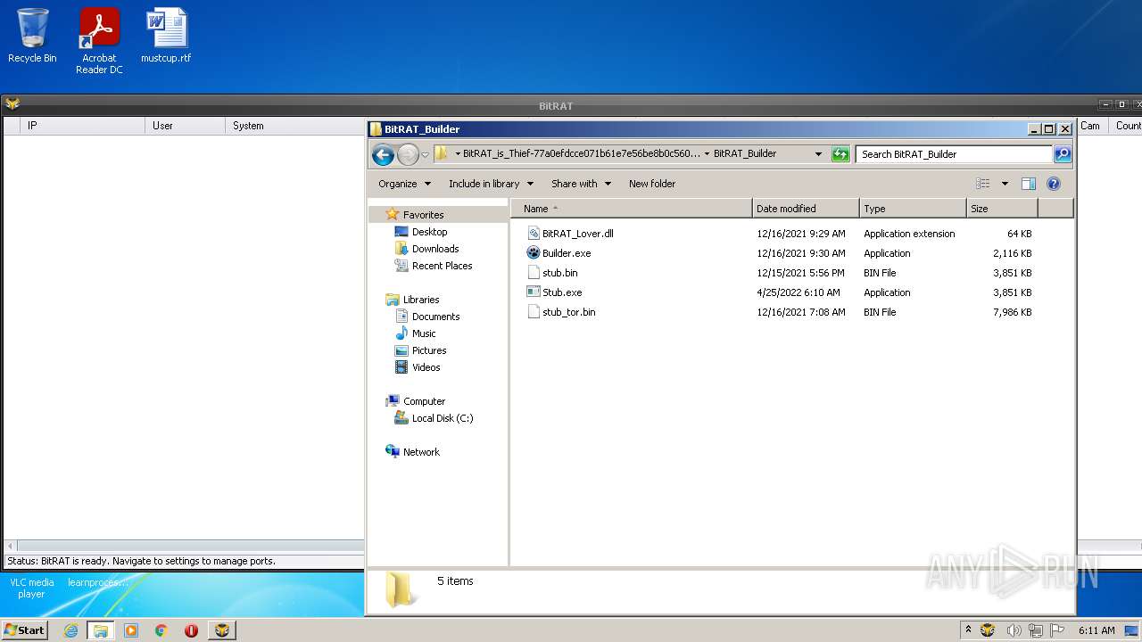Sort files by Name column
The image size is (1142, 642).
point(632,209)
